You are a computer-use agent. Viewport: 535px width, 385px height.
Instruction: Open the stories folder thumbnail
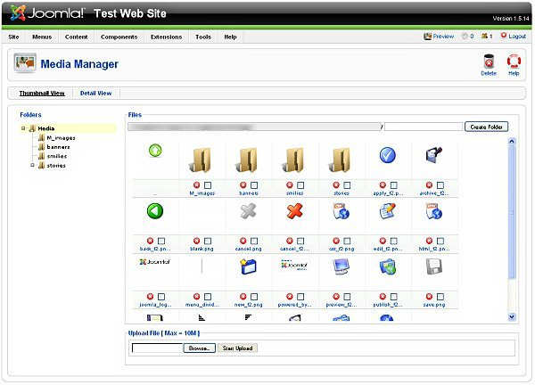pos(341,160)
